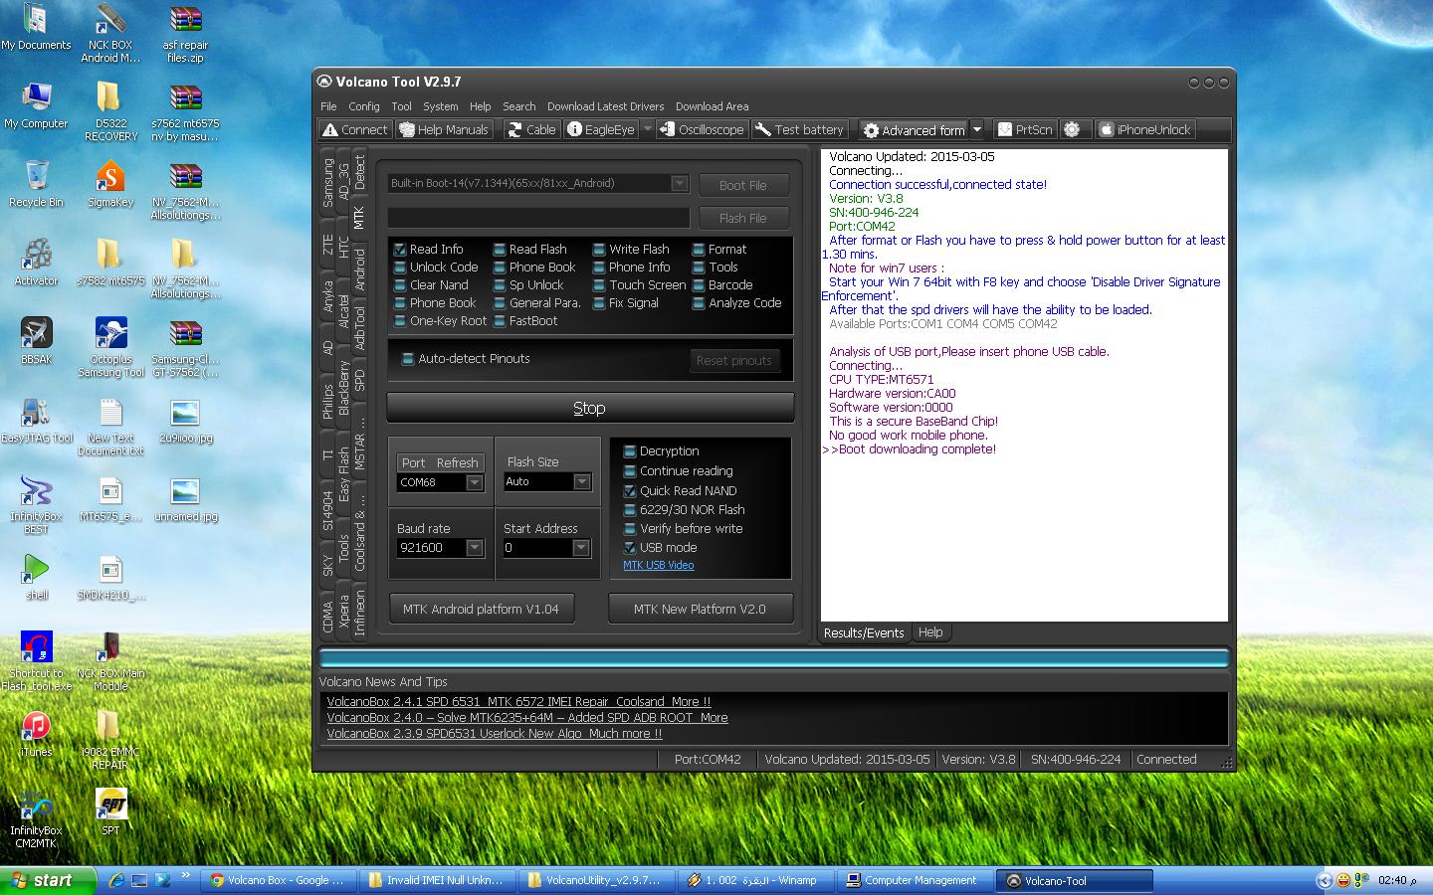Launch the Oscilloscope tool
Image resolution: width=1433 pixels, height=895 pixels.
tap(701, 129)
